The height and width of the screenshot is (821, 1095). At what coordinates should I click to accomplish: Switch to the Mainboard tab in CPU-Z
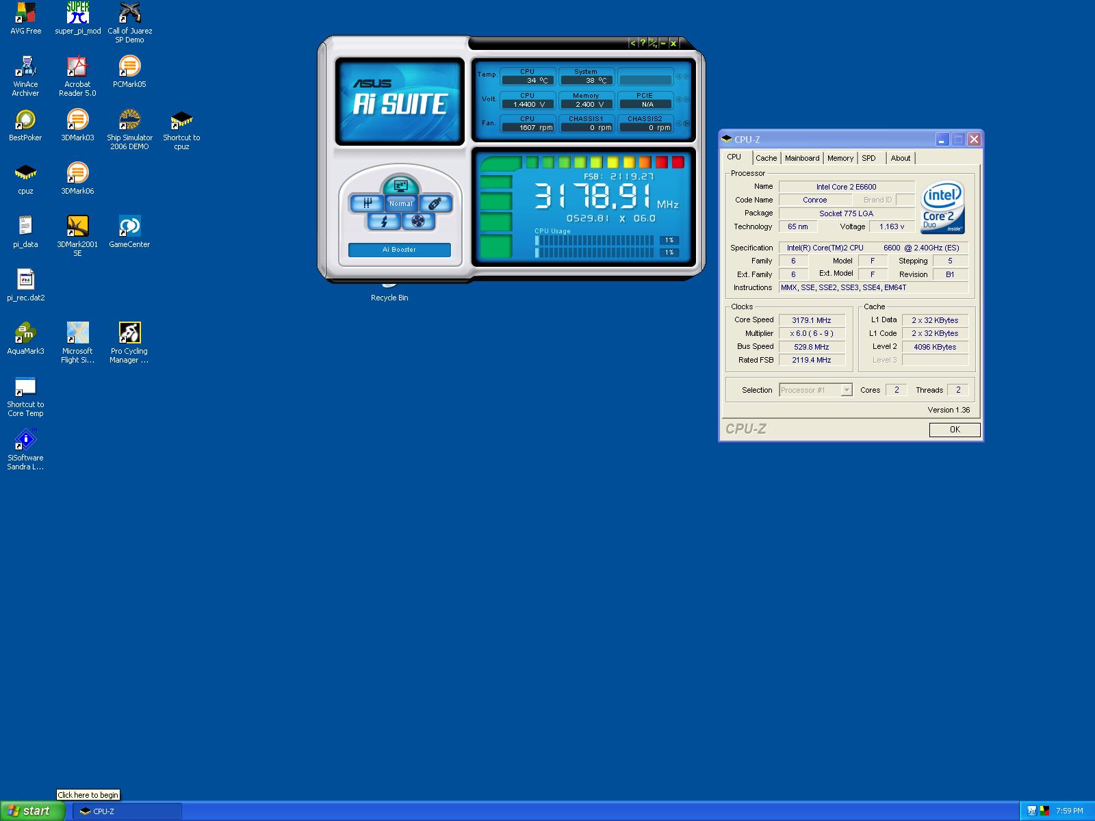click(802, 158)
